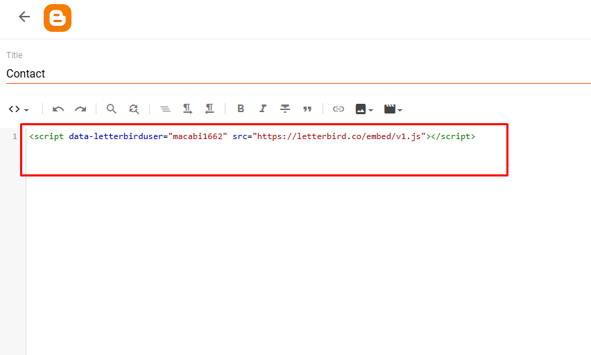Undo the last edit
The height and width of the screenshot is (355, 591).
tap(58, 109)
